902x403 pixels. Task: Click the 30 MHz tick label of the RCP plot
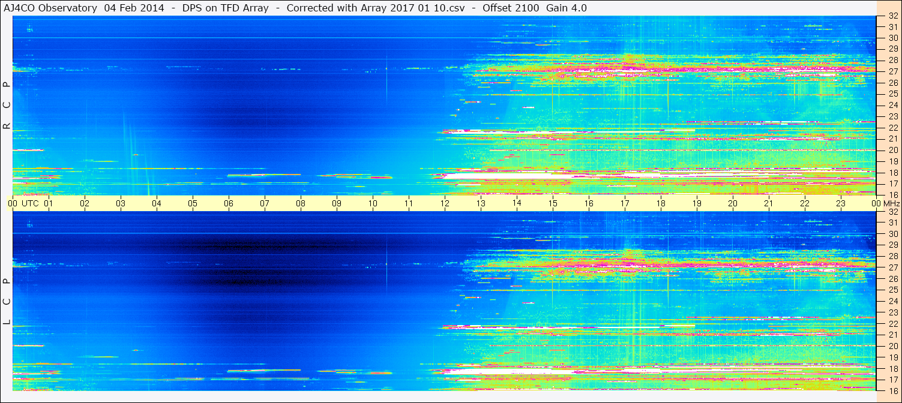point(892,38)
